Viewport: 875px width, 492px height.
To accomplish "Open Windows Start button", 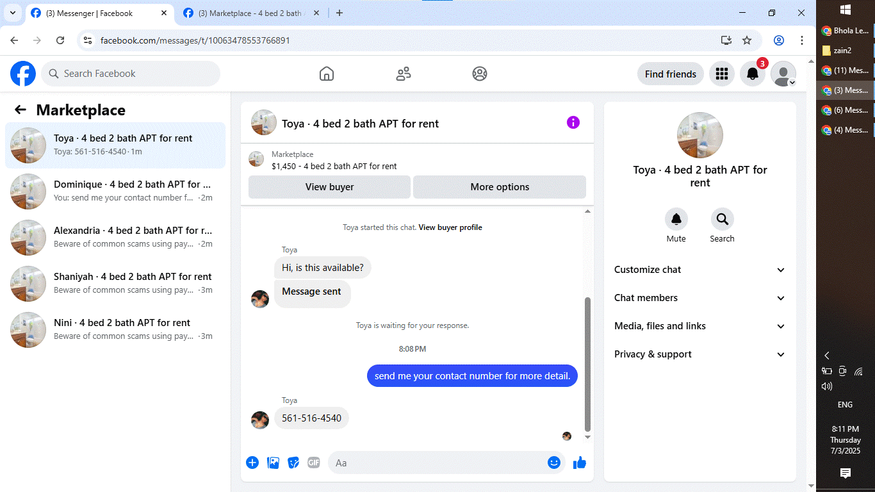I will [x=845, y=10].
